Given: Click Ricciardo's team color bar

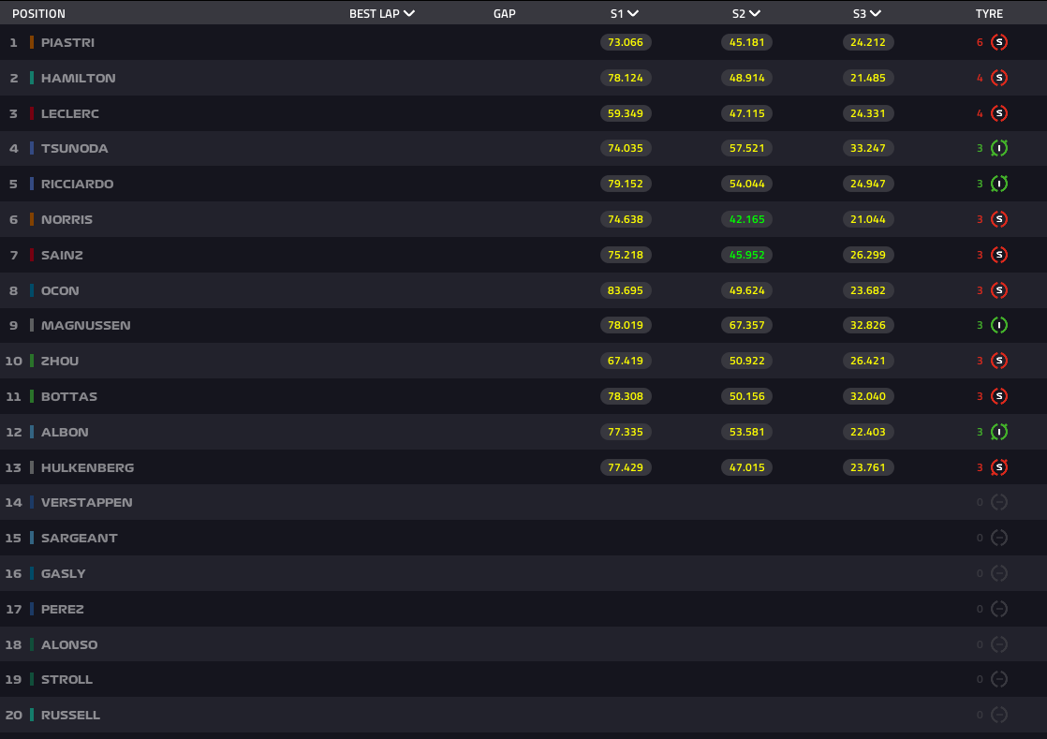Looking at the screenshot, I should pyautogui.click(x=32, y=184).
